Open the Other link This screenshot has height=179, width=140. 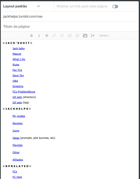click(16, 152)
